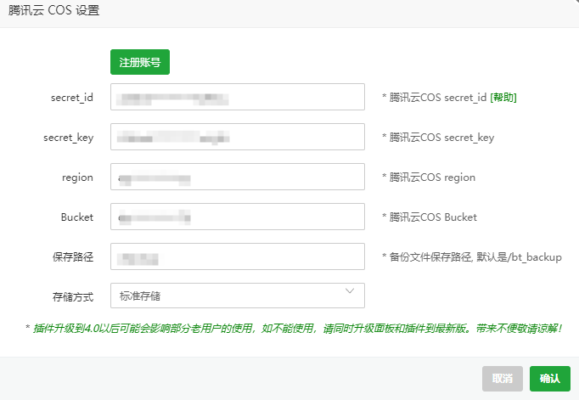579x400 pixels.
Task: Click the secret_key field label
Action: (x=68, y=138)
